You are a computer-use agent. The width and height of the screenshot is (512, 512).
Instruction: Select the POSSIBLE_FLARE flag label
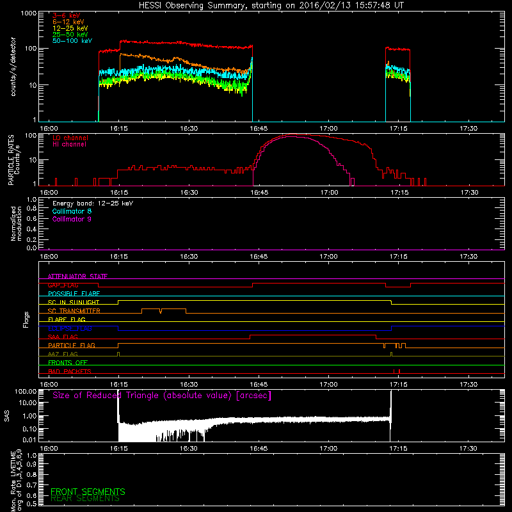[x=74, y=294]
